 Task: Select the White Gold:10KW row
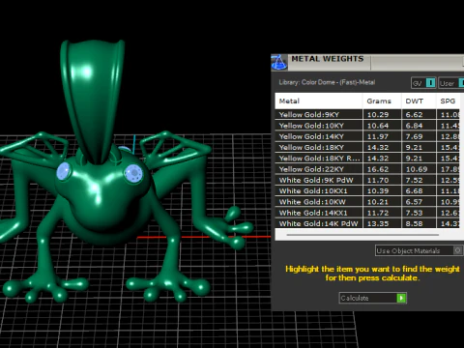[x=367, y=202]
